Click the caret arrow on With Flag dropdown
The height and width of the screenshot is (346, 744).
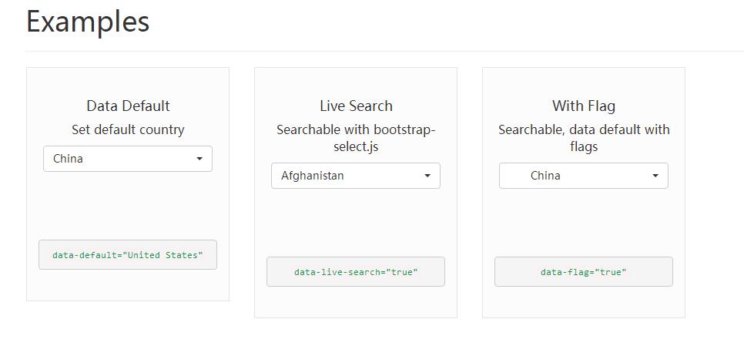pyautogui.click(x=655, y=176)
